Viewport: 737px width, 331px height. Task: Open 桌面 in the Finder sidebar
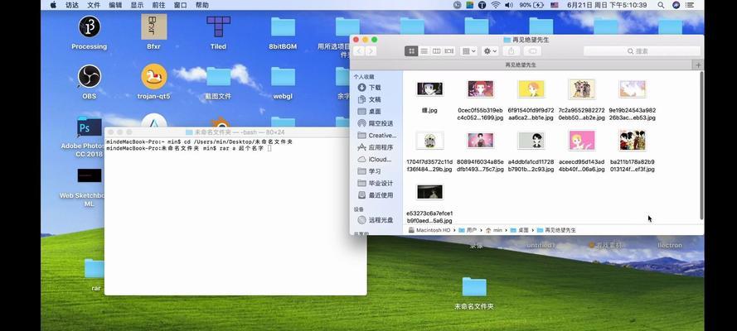click(x=375, y=112)
